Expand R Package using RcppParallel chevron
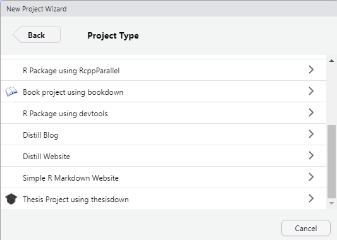This screenshot has height=240, width=337. click(311, 69)
